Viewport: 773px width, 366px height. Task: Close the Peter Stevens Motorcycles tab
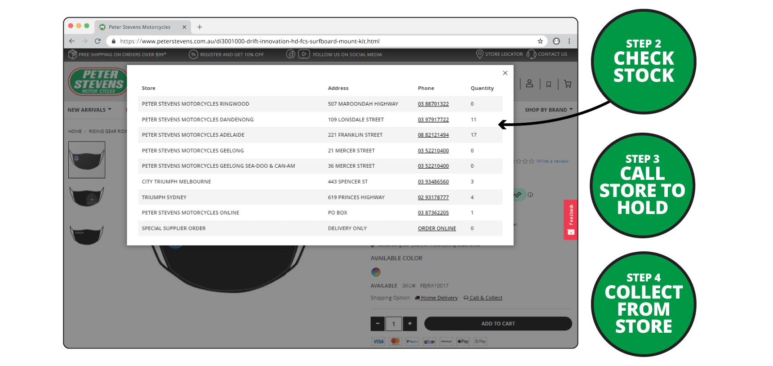tap(184, 27)
